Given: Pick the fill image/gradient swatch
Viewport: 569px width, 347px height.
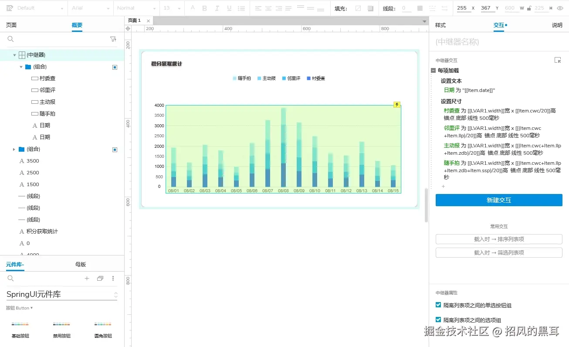Looking at the screenshot, I should point(370,8).
